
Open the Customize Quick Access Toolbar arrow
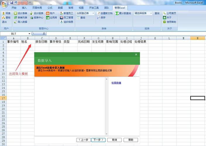pyautogui.click(x=30, y=3)
